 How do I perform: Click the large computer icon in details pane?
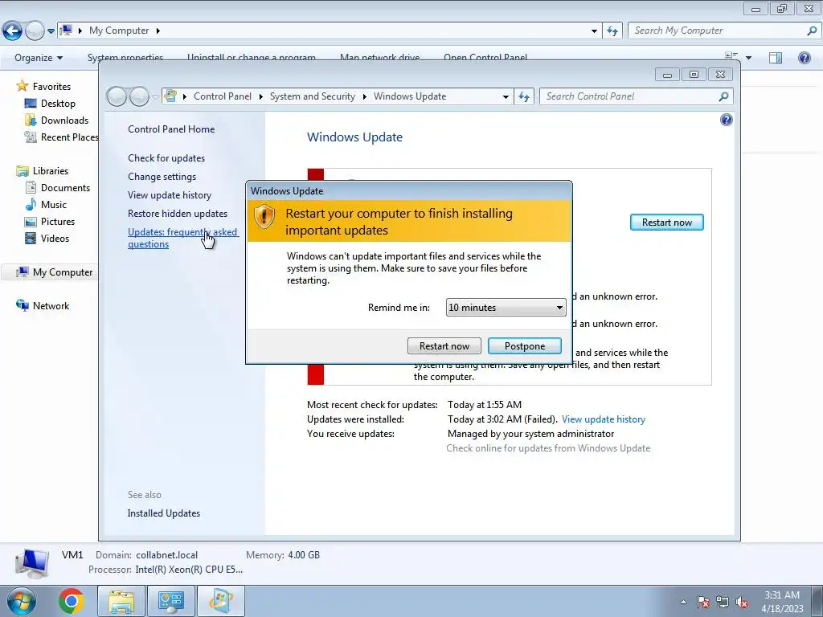32,562
